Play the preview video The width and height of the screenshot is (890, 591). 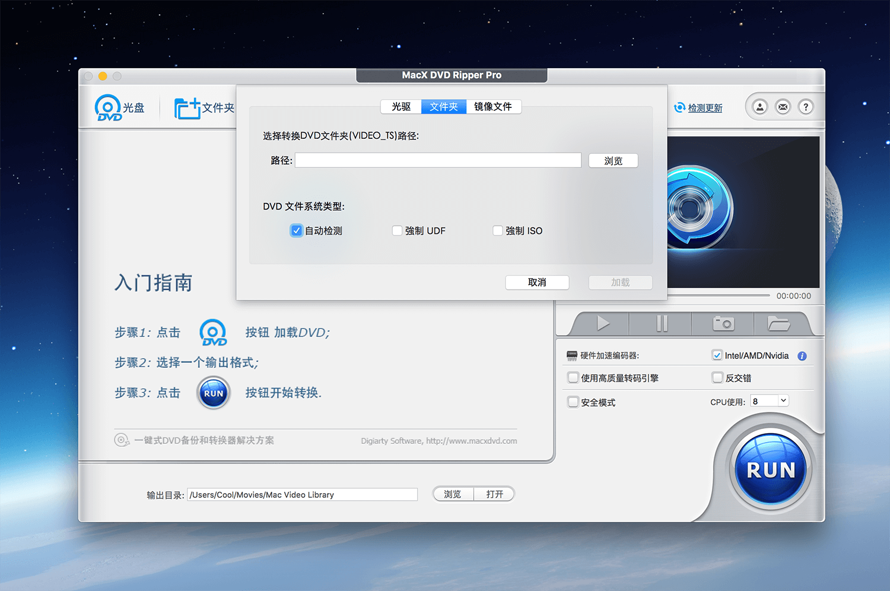coord(603,323)
